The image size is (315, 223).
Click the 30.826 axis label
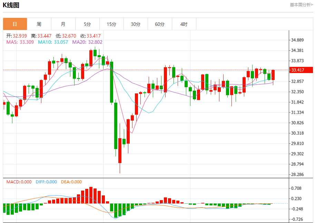297,123
